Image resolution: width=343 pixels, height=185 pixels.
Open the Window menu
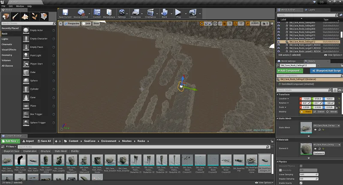point(20,6)
